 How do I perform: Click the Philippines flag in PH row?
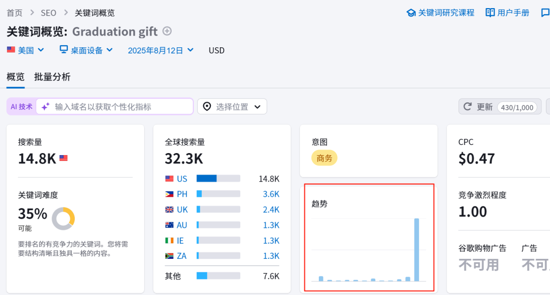tap(170, 194)
